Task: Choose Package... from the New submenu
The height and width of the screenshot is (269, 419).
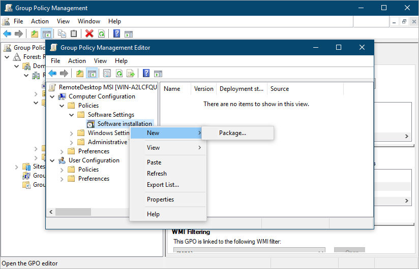Action: tap(232, 133)
